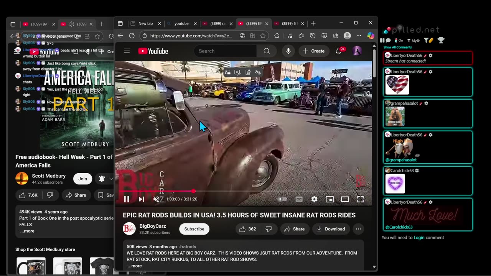Start voice search with microphone icon
The width and height of the screenshot is (491, 276).
(x=288, y=51)
